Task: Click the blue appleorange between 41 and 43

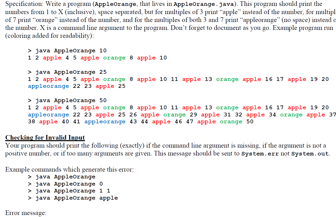Action: 105,122
